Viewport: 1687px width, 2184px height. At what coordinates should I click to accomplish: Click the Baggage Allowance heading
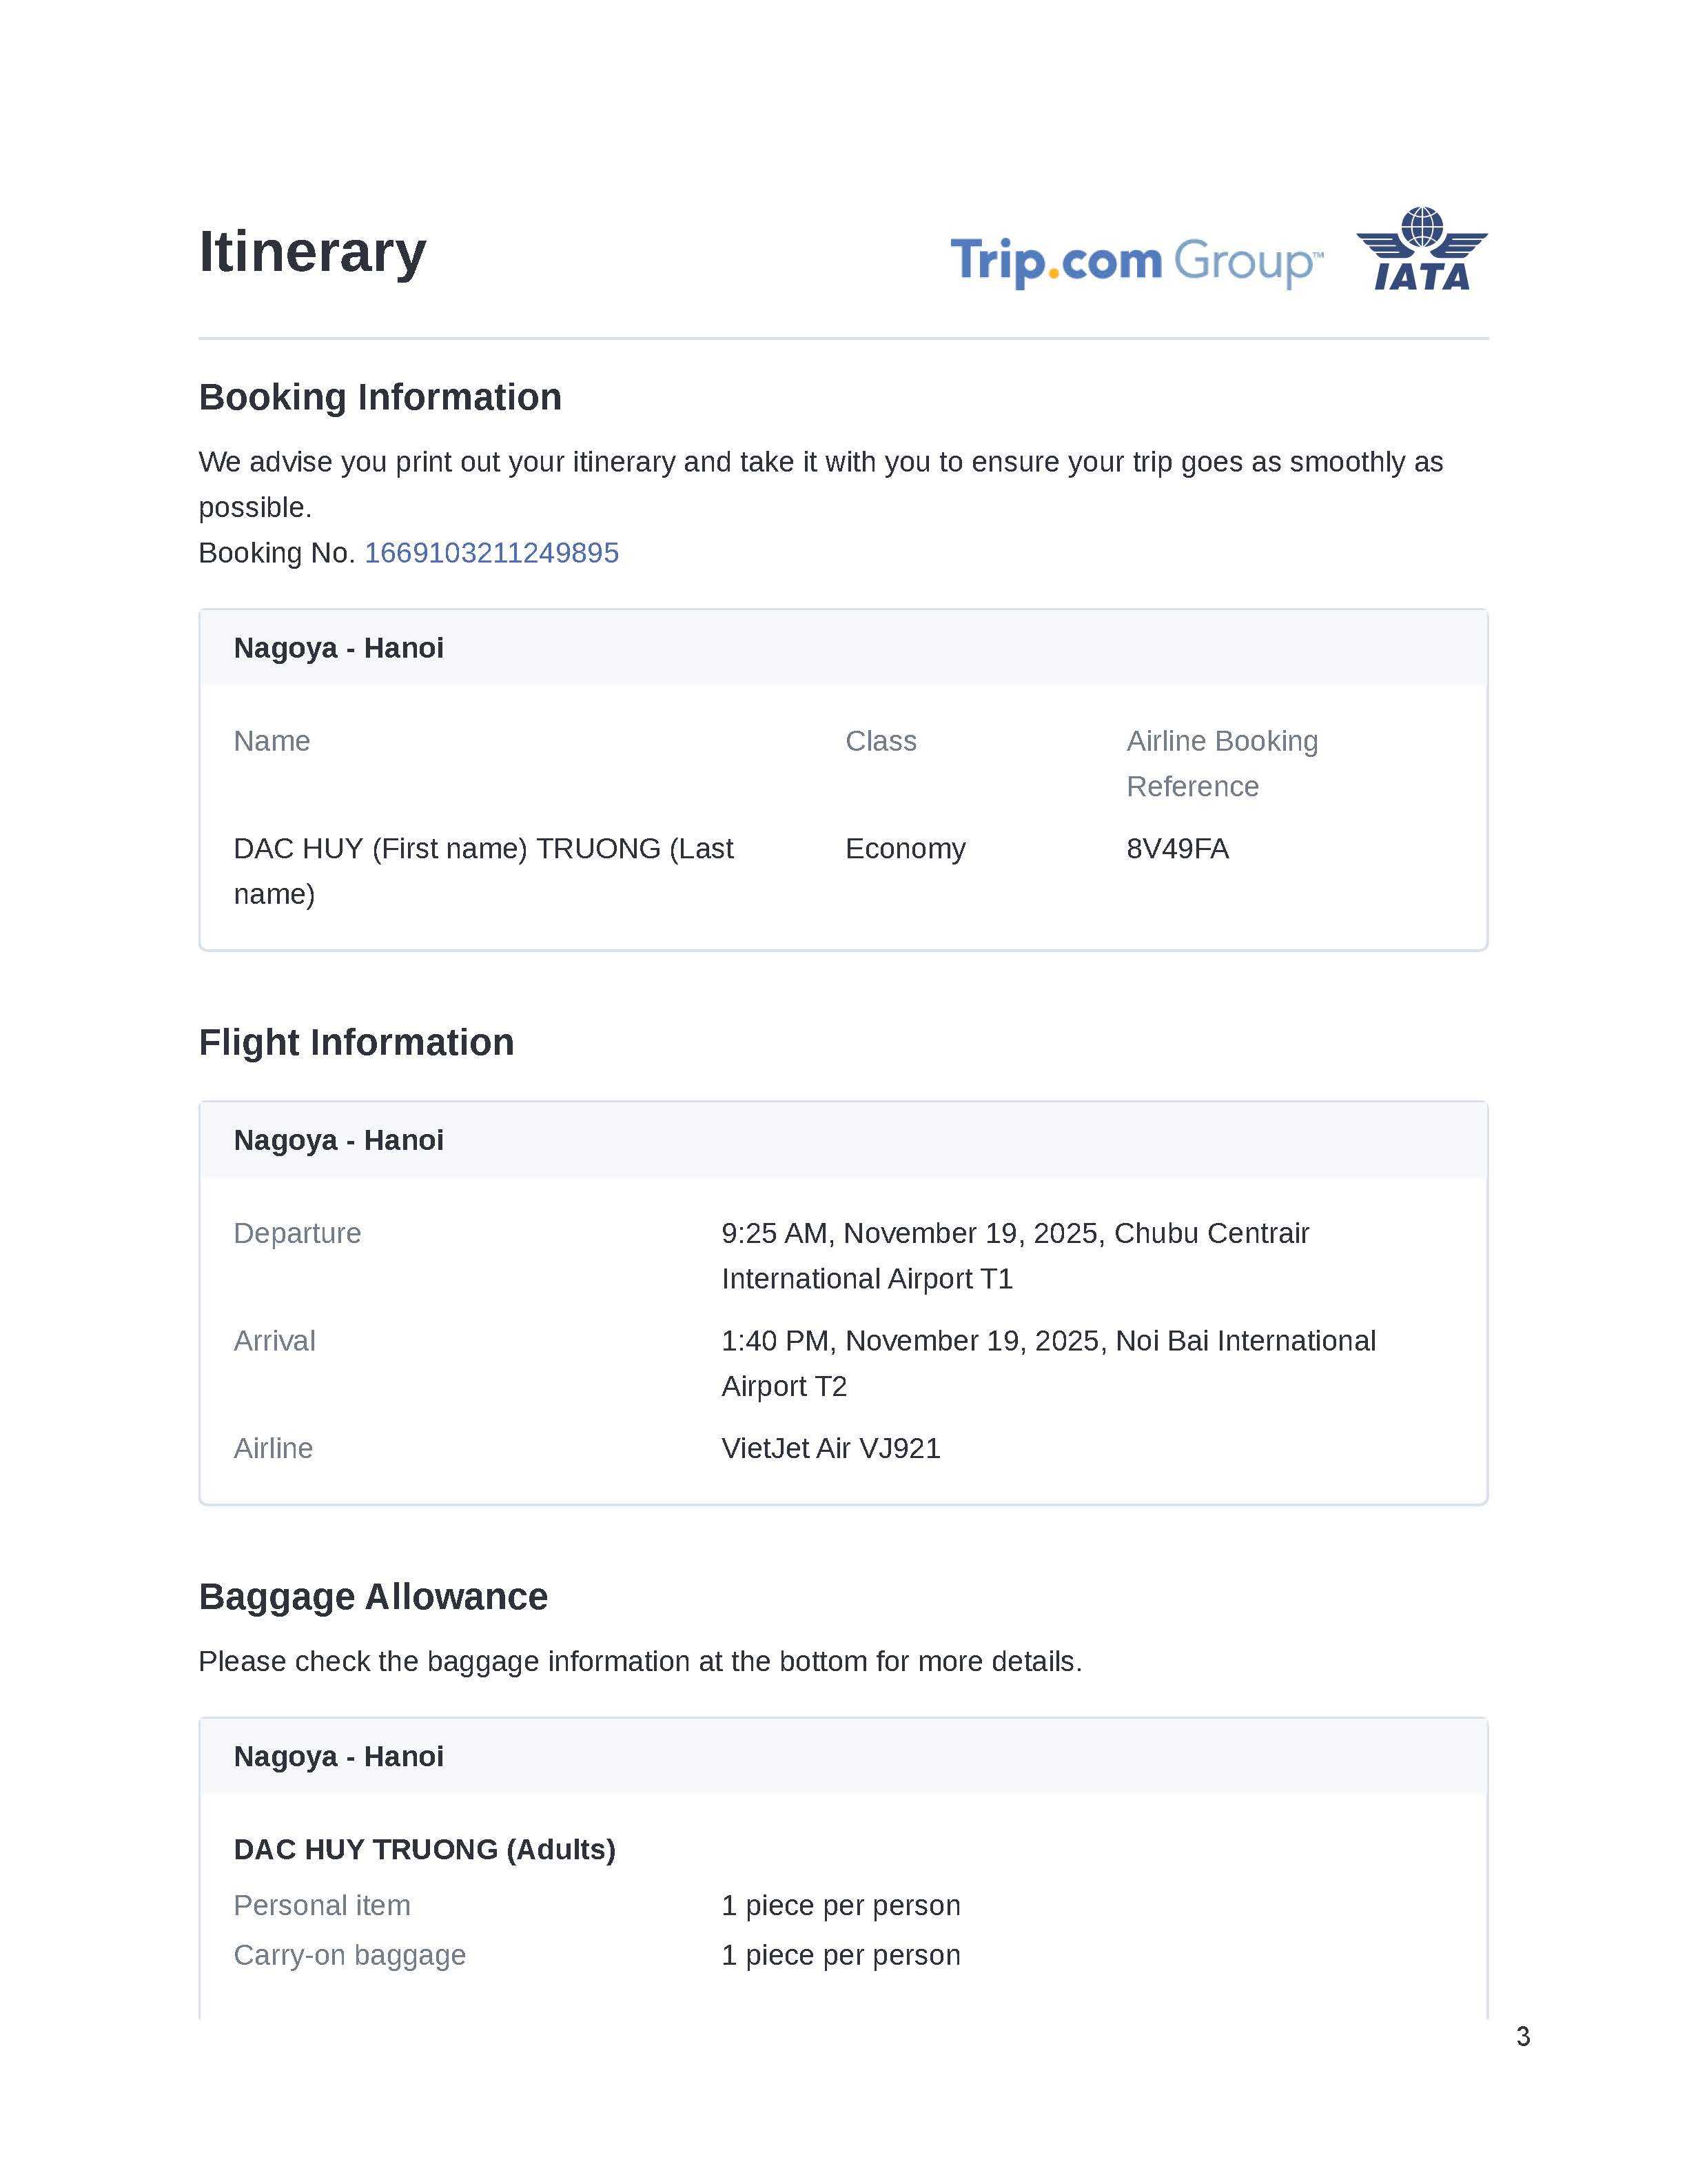373,1597
